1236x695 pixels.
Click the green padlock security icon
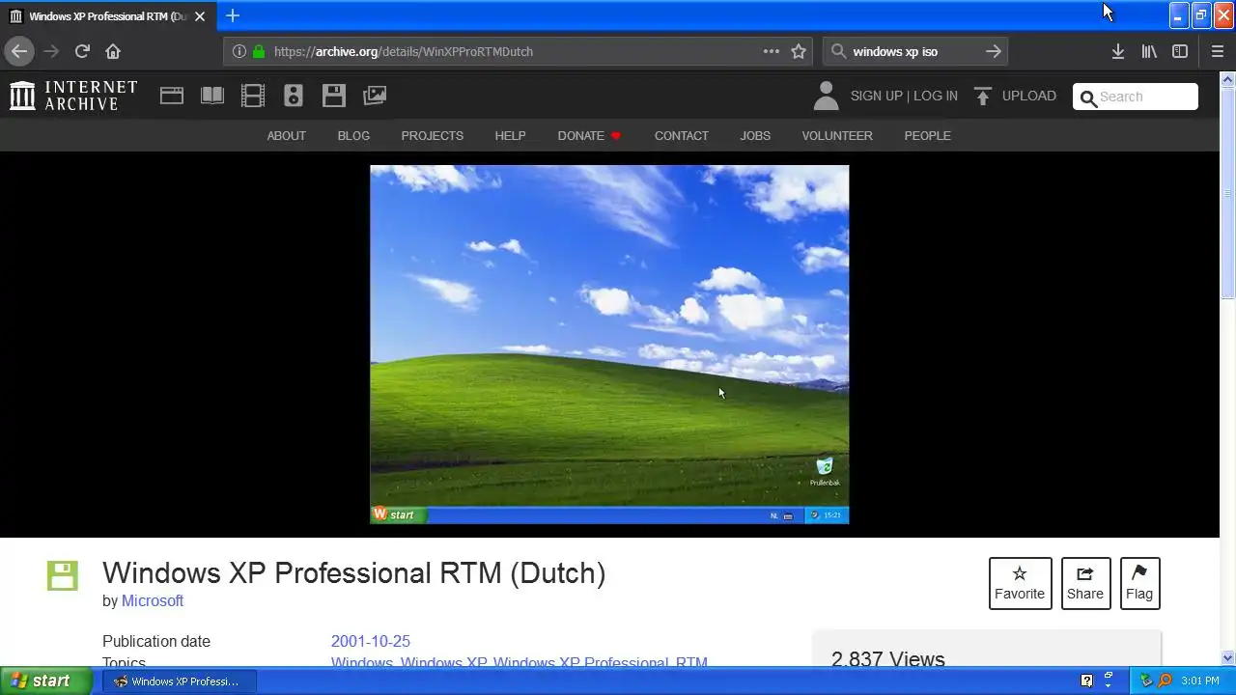click(258, 51)
